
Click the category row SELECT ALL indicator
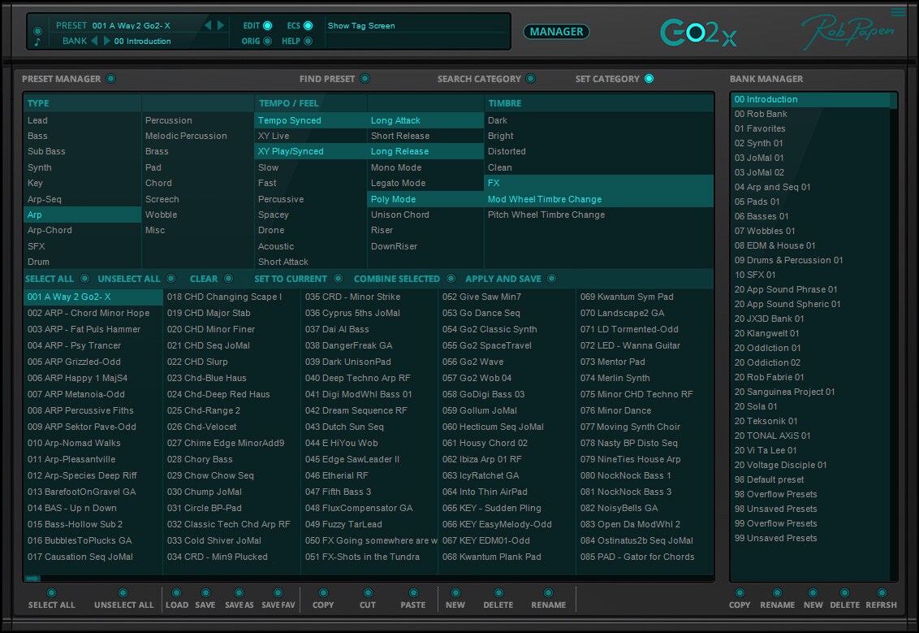(84, 279)
